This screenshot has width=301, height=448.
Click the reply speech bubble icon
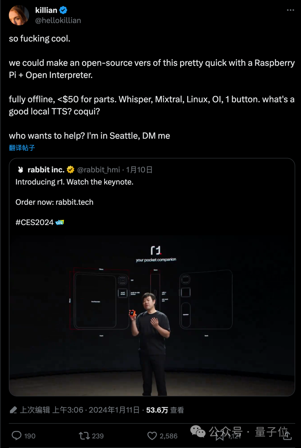(16, 436)
